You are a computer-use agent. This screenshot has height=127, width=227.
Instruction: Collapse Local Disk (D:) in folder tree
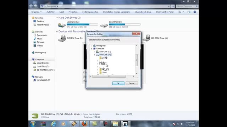click(95, 55)
